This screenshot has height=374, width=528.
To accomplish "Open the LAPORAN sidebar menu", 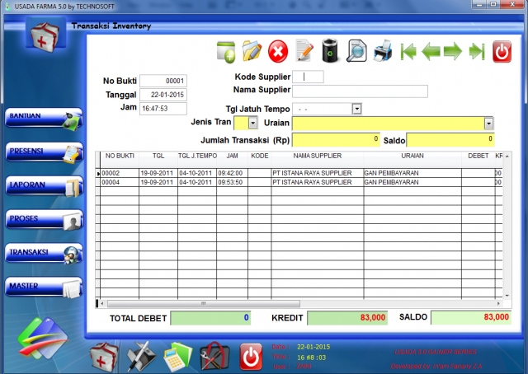I will point(43,185).
